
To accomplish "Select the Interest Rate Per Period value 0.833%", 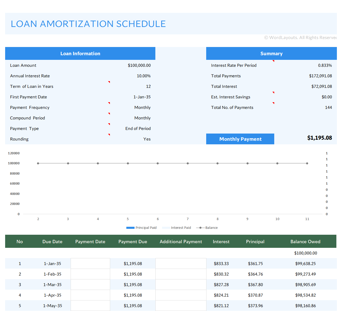I will tap(325, 65).
